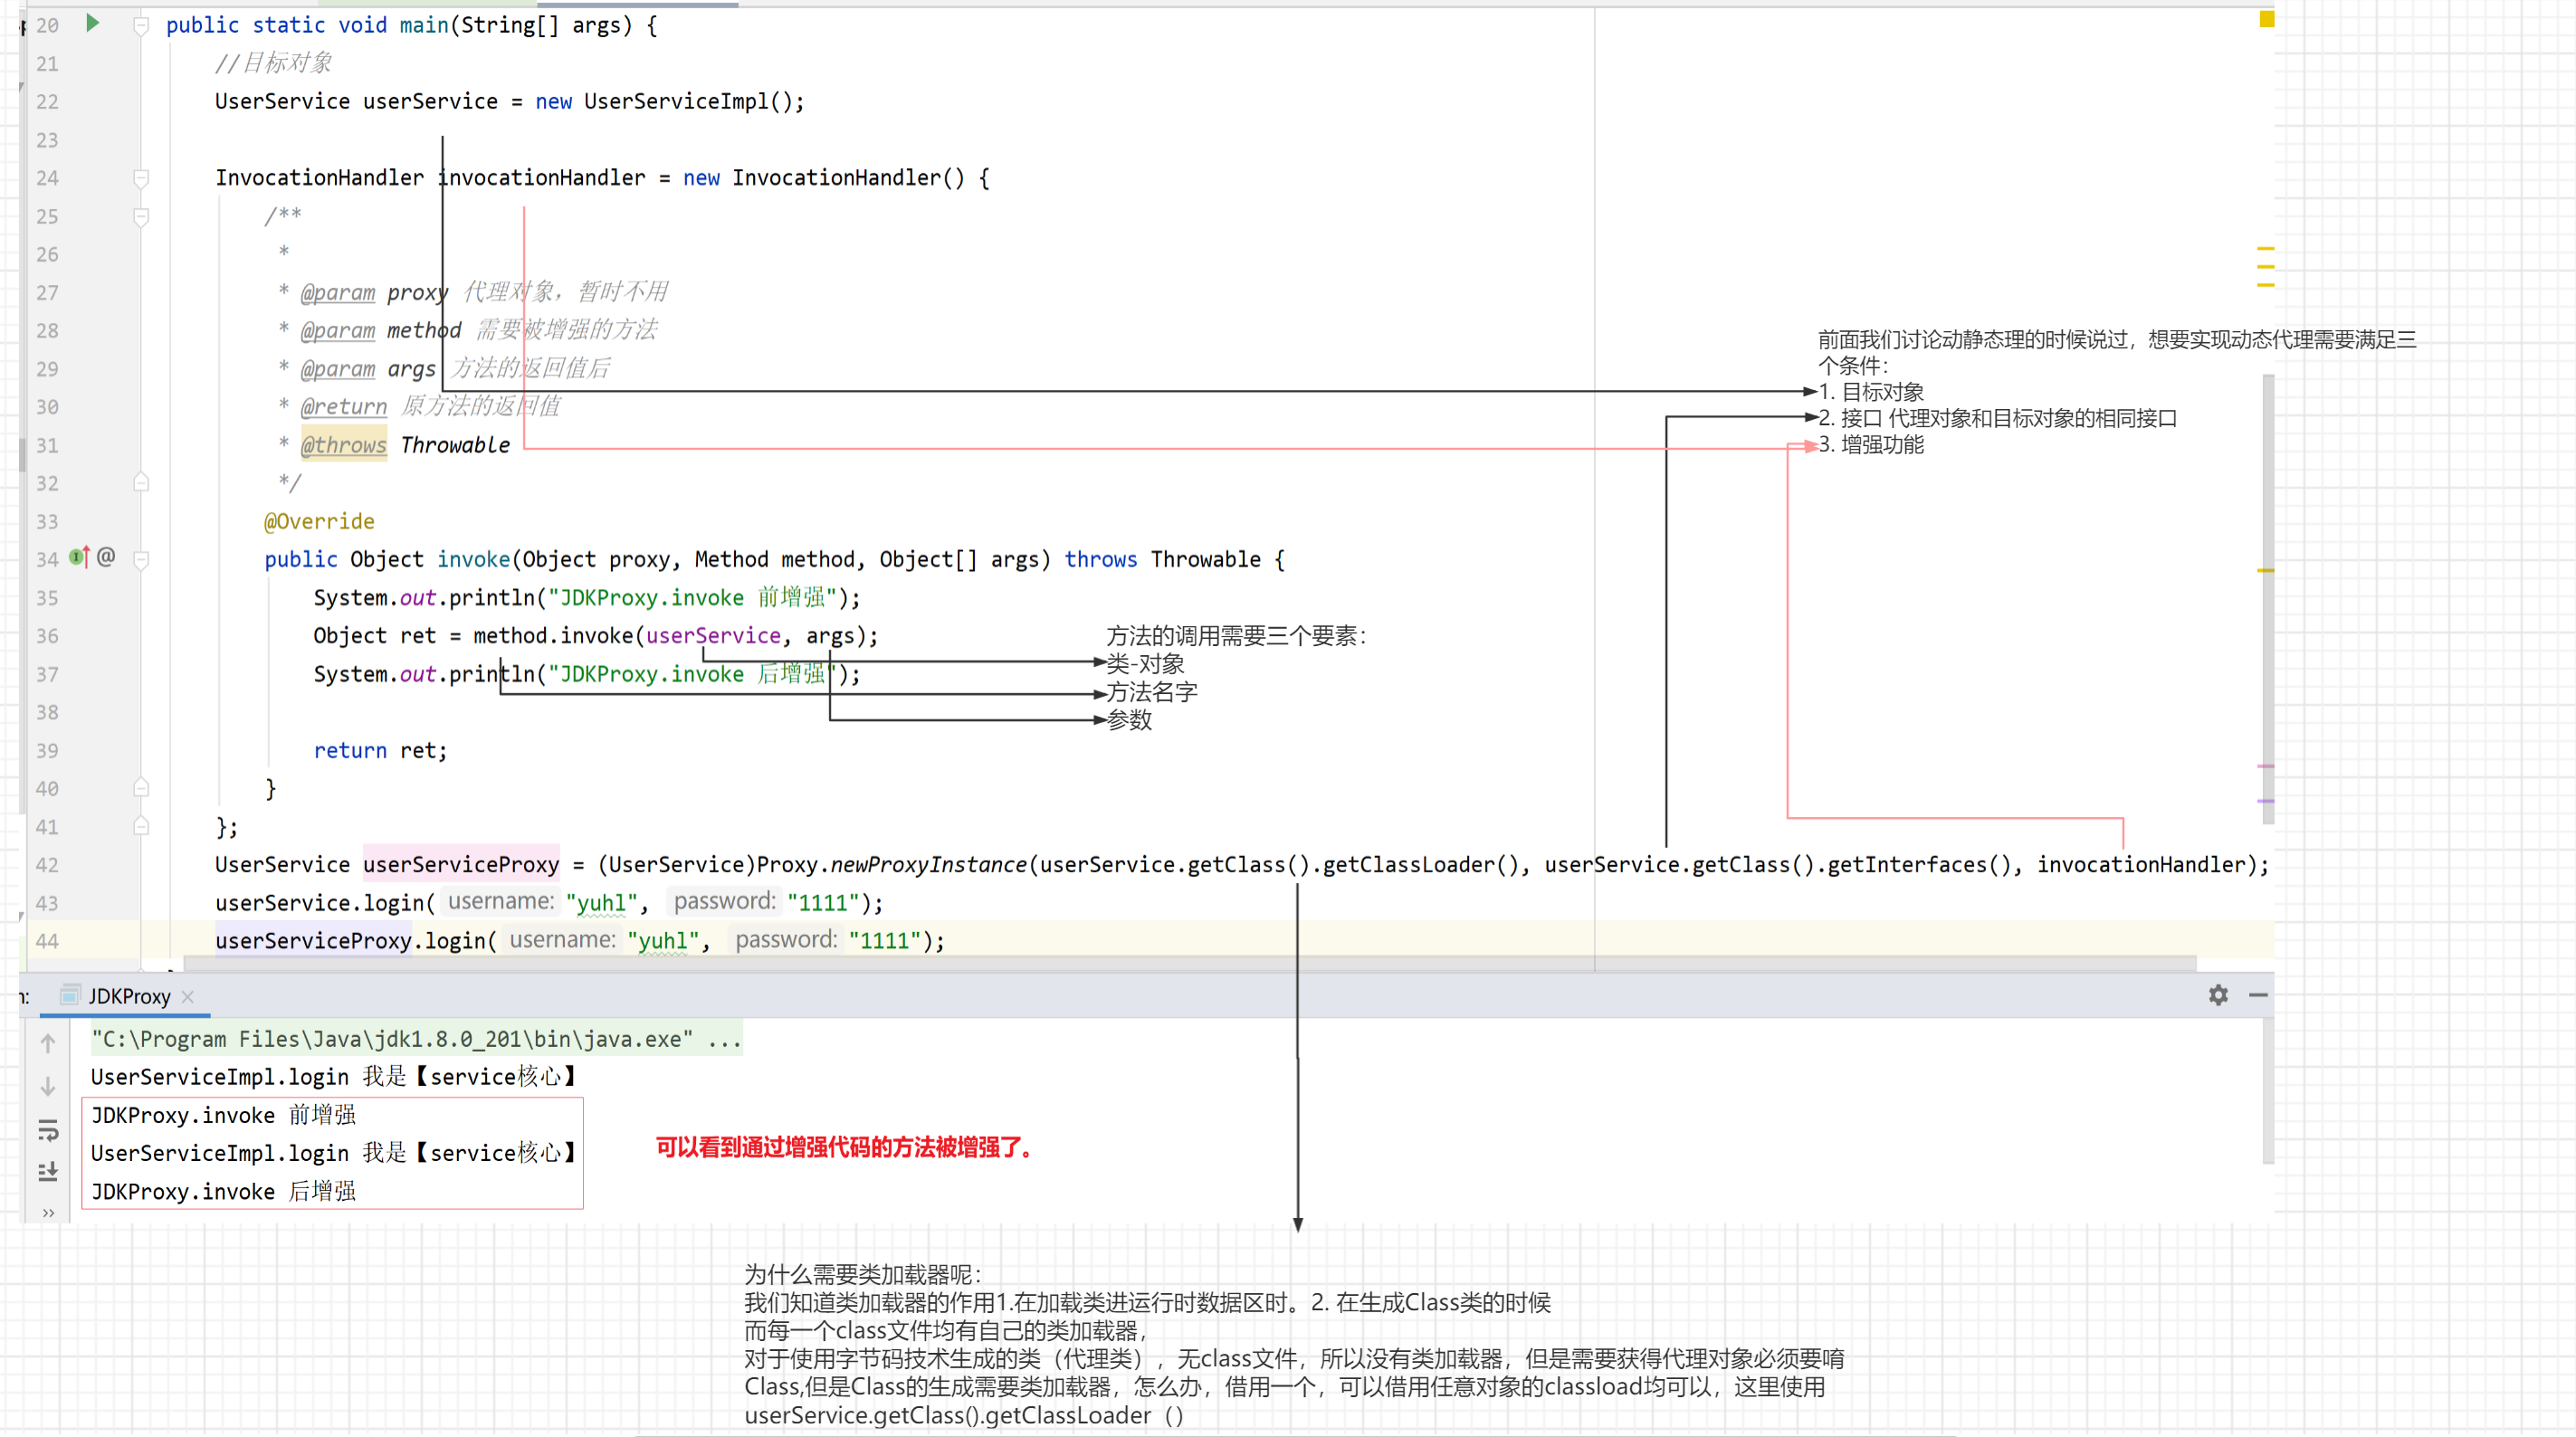Image resolution: width=2576 pixels, height=1437 pixels.
Task: Hide the Run panel with the minus icon
Action: (2257, 995)
